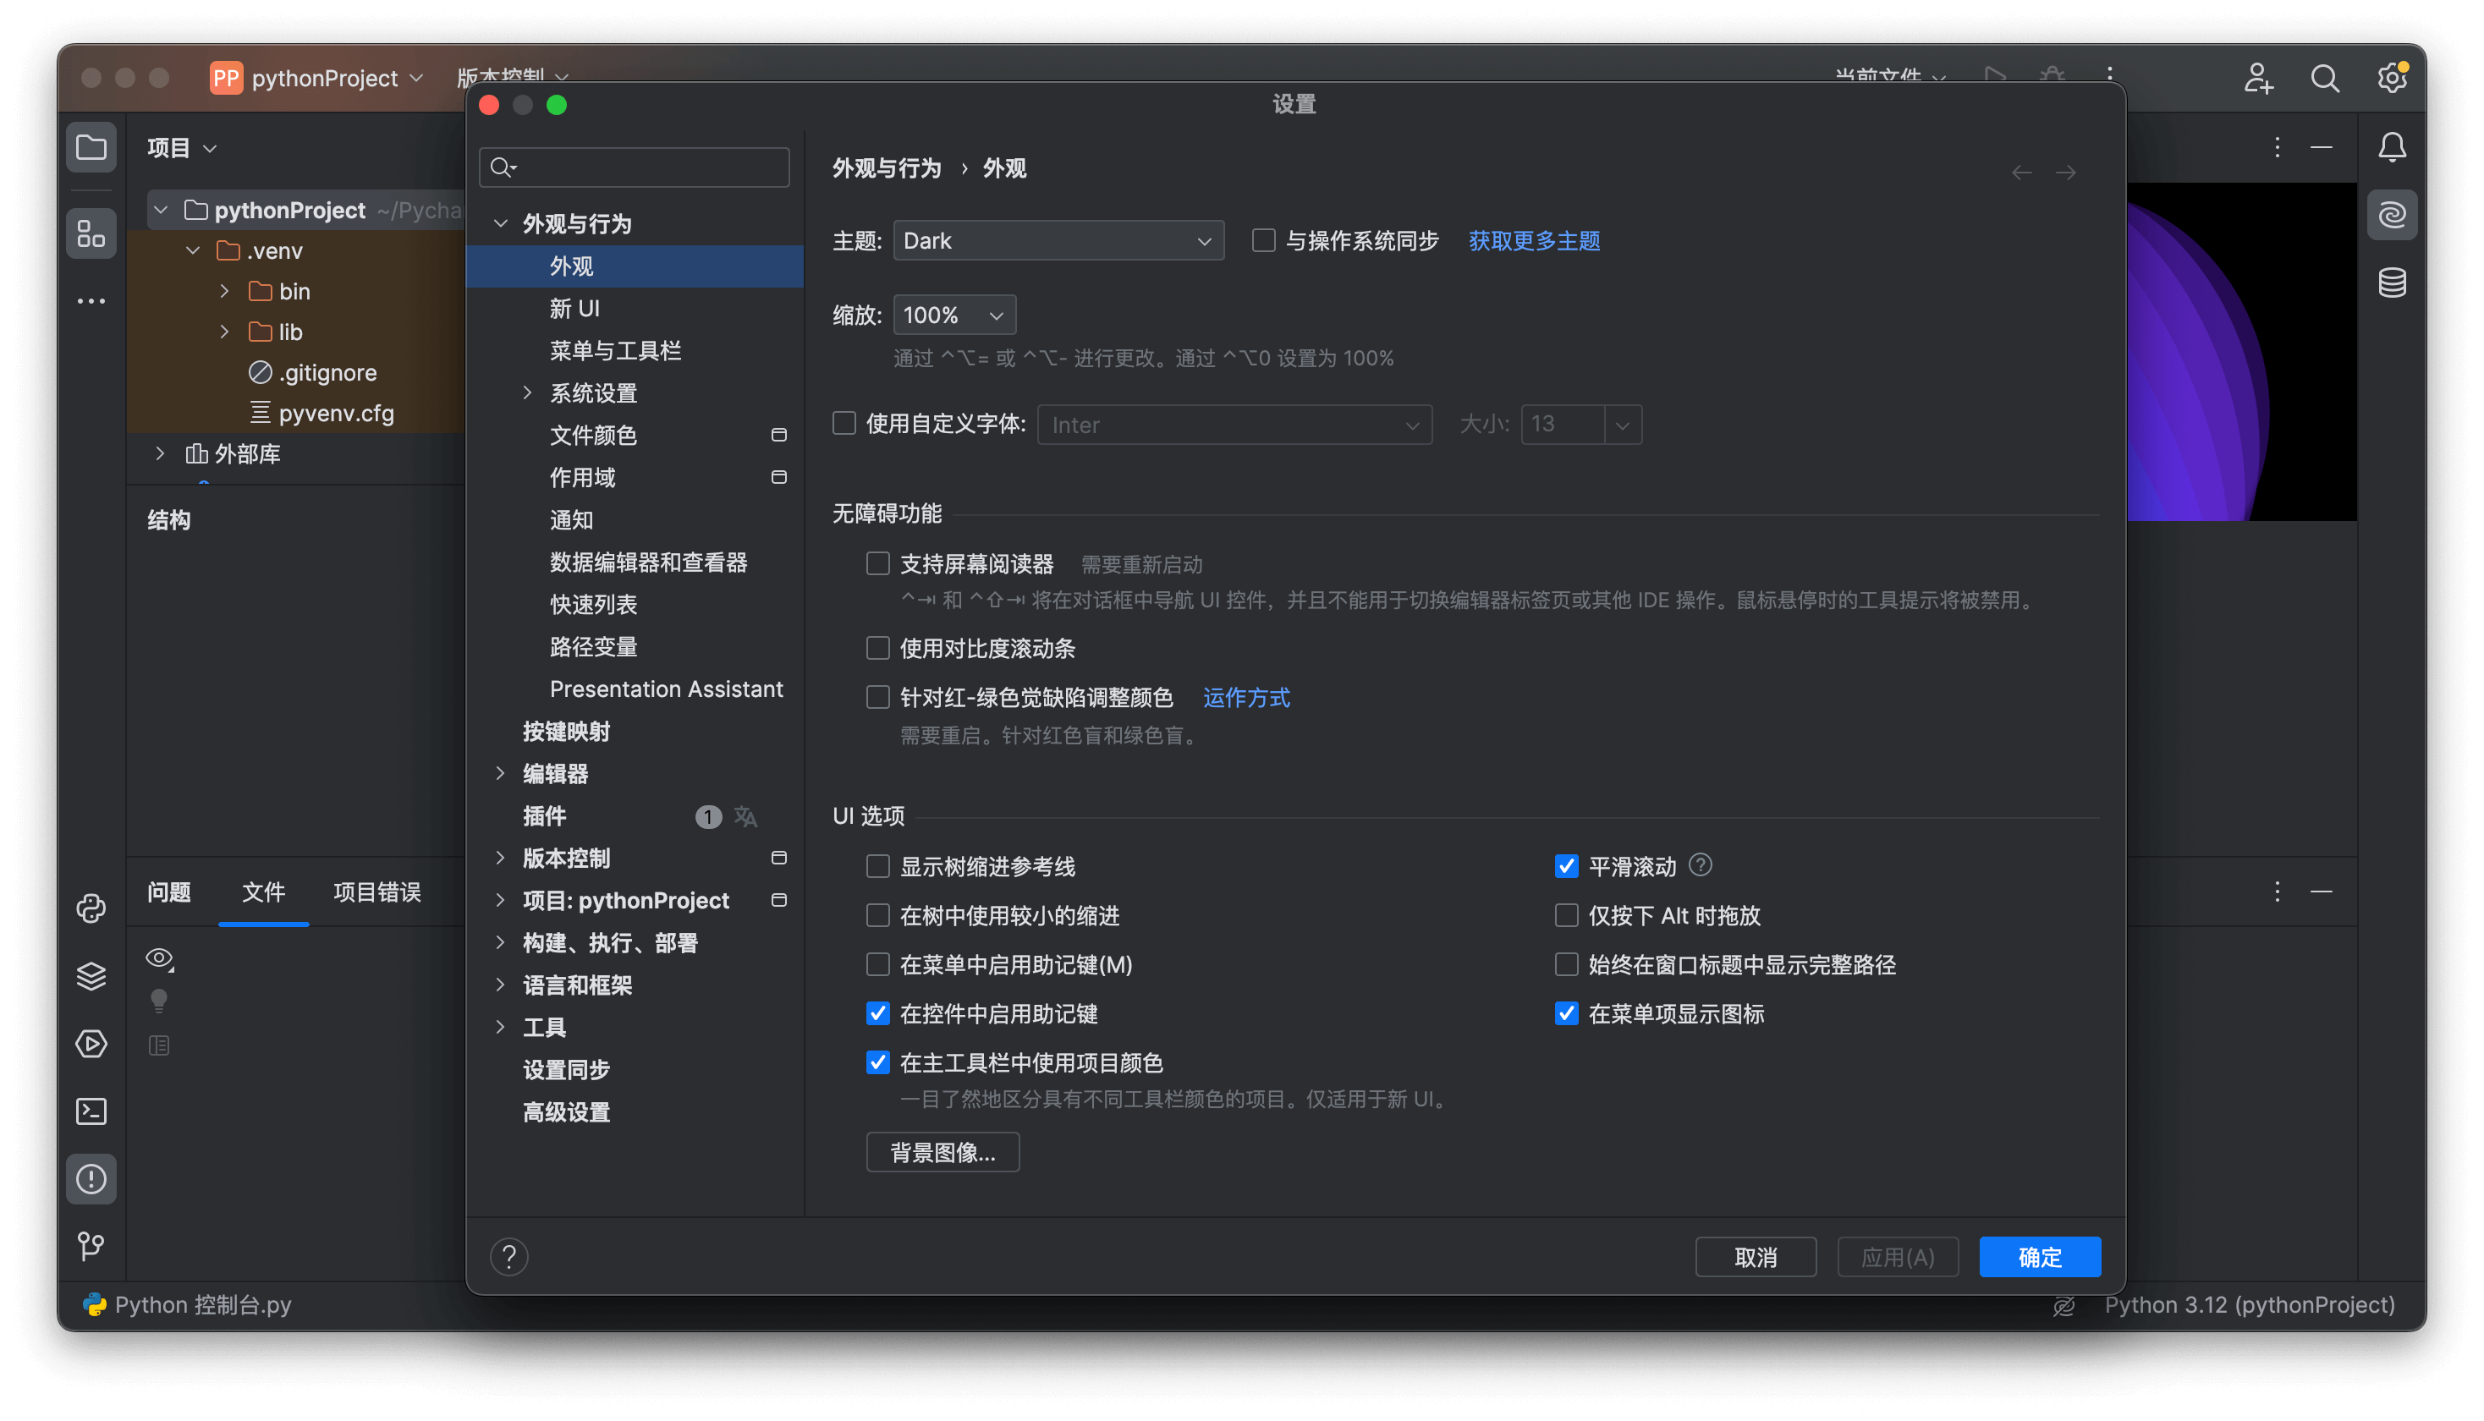Expand the 系统设置 tree node
The image size is (2484, 1421).
tap(527, 392)
